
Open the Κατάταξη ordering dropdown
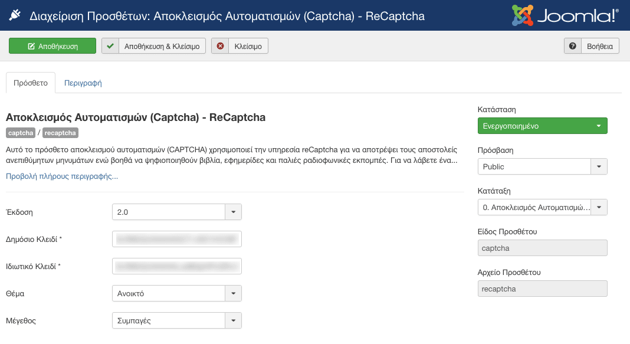click(x=543, y=207)
